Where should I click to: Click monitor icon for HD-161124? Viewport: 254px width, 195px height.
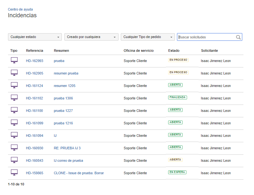coord(14,85)
